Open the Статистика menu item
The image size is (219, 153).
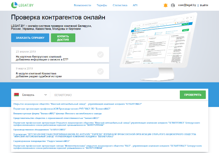(120, 5)
